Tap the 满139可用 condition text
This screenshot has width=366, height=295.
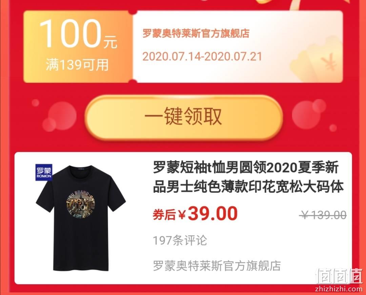[x=77, y=65]
